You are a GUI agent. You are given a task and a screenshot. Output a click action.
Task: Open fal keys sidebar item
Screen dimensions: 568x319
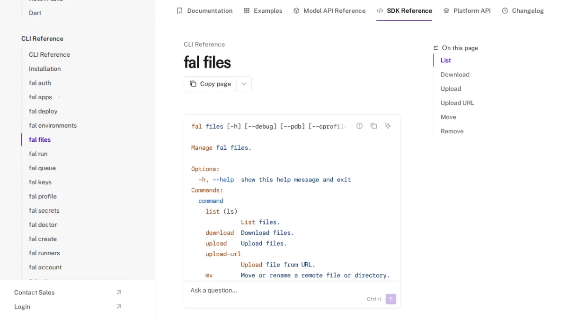coord(40,182)
